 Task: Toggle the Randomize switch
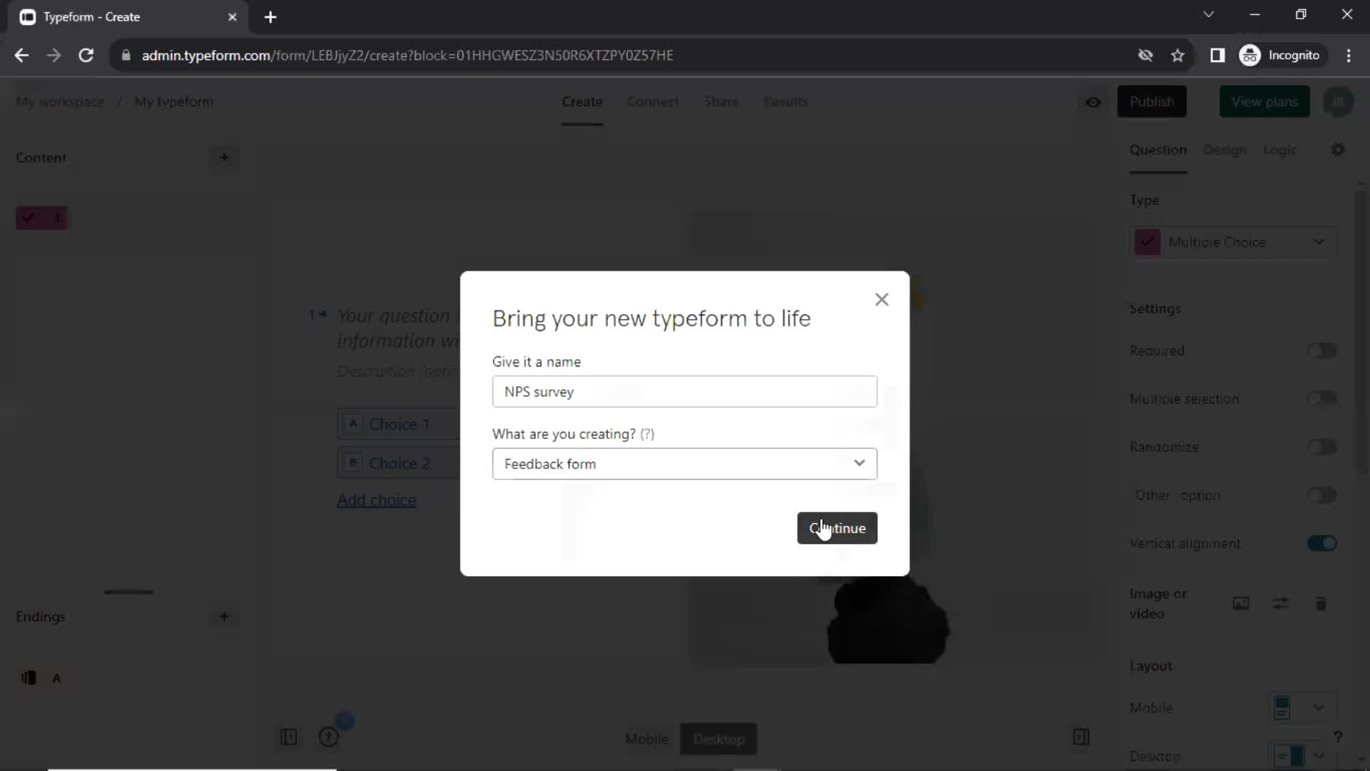[x=1321, y=447]
